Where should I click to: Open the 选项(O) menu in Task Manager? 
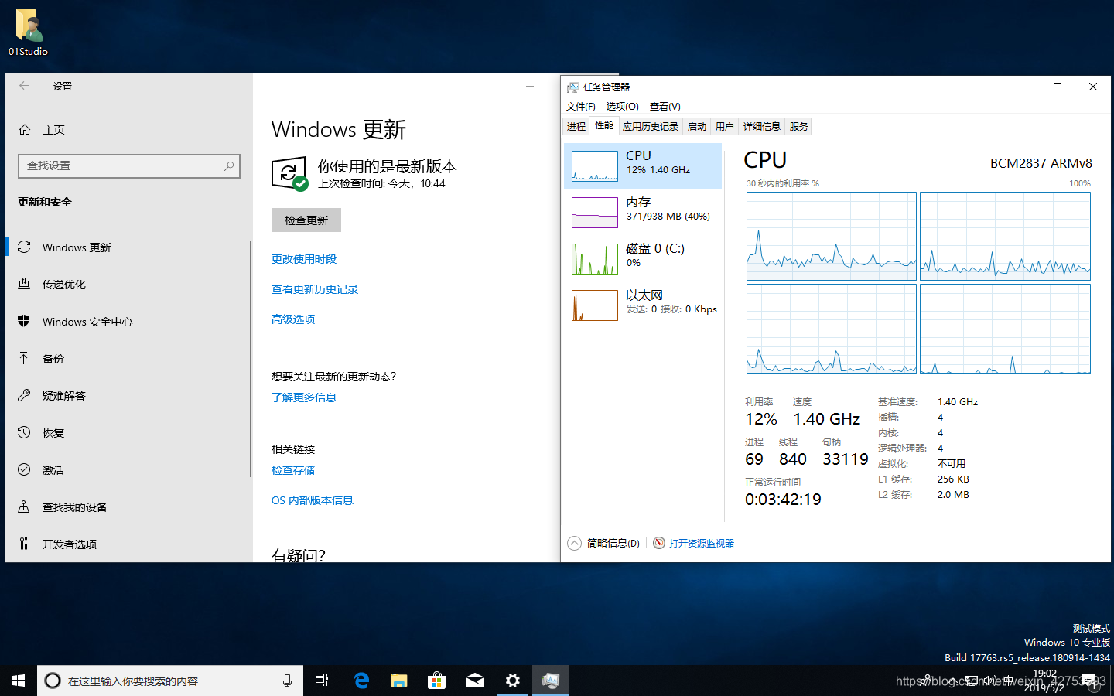(622, 107)
